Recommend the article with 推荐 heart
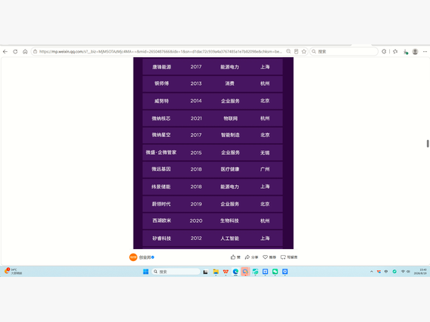 coord(269,257)
